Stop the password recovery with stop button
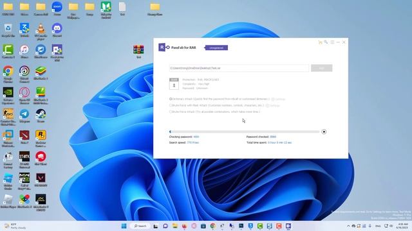This screenshot has height=231, width=412. click(324, 132)
